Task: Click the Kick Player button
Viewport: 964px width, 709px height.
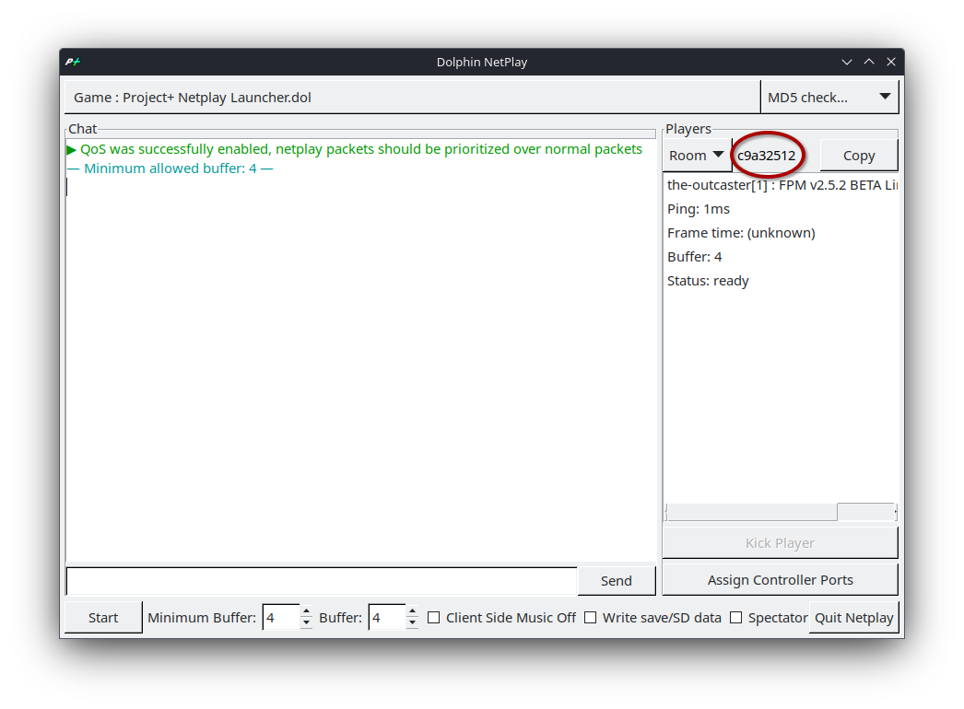Action: (x=780, y=543)
